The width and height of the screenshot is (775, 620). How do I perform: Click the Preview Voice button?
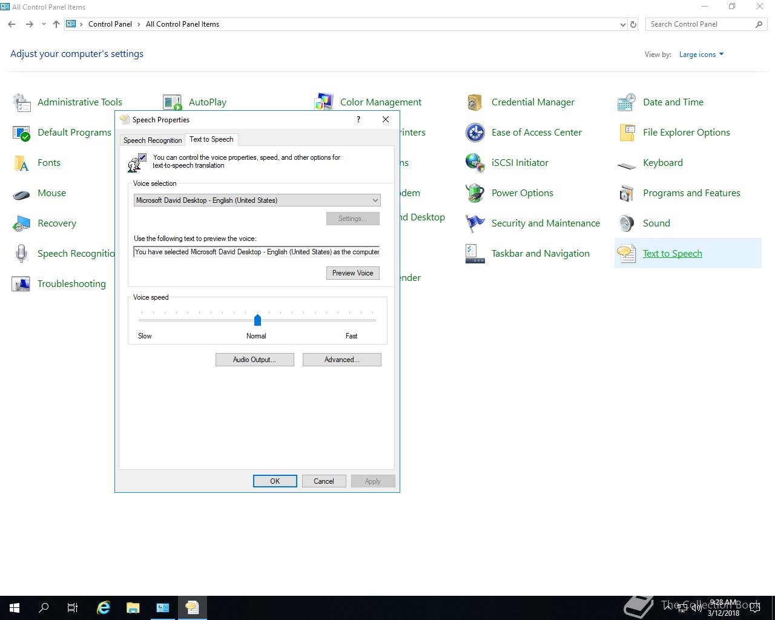[352, 273]
